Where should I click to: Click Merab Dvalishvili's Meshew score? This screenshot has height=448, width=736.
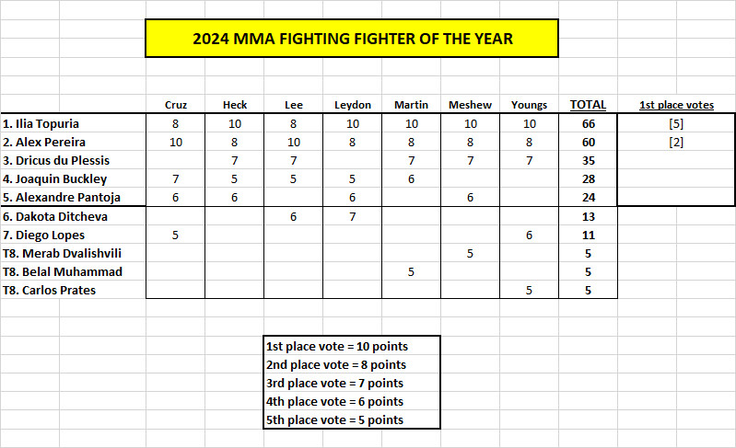click(x=470, y=254)
